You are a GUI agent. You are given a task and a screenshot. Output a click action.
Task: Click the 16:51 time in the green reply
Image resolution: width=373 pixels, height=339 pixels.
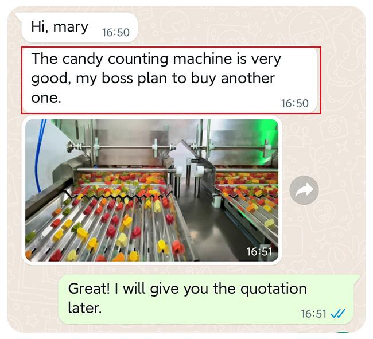tap(313, 314)
